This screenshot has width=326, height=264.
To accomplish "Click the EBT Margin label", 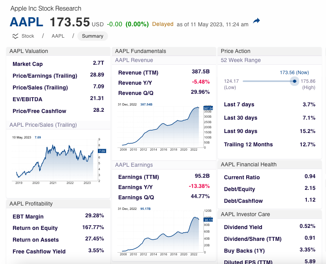I will (28, 217).
